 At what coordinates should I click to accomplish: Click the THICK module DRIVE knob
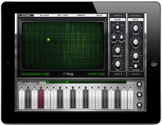click(136, 42)
